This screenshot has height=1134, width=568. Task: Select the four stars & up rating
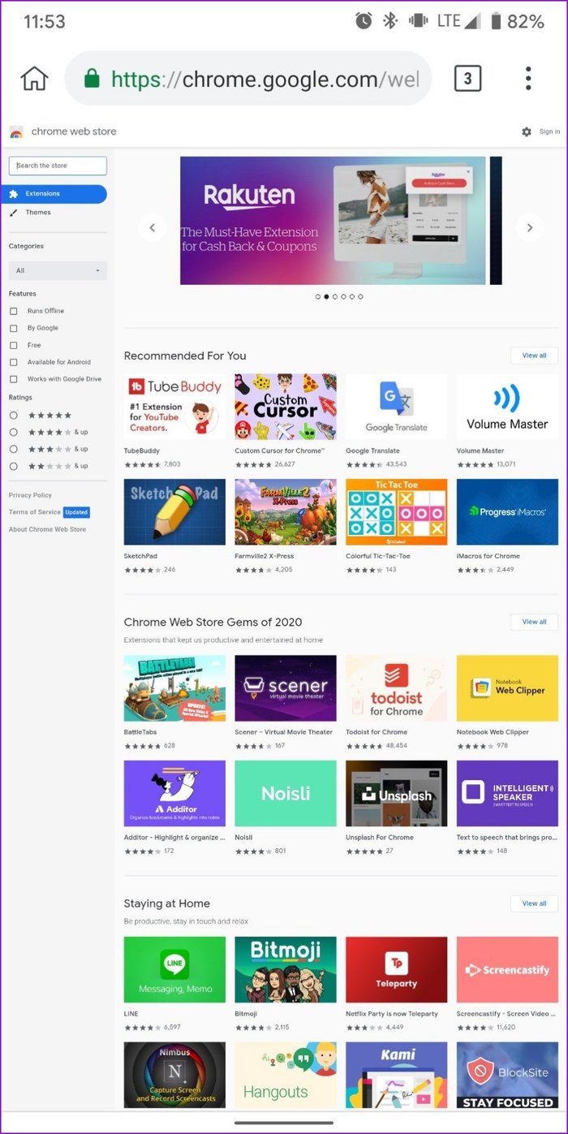point(13,432)
